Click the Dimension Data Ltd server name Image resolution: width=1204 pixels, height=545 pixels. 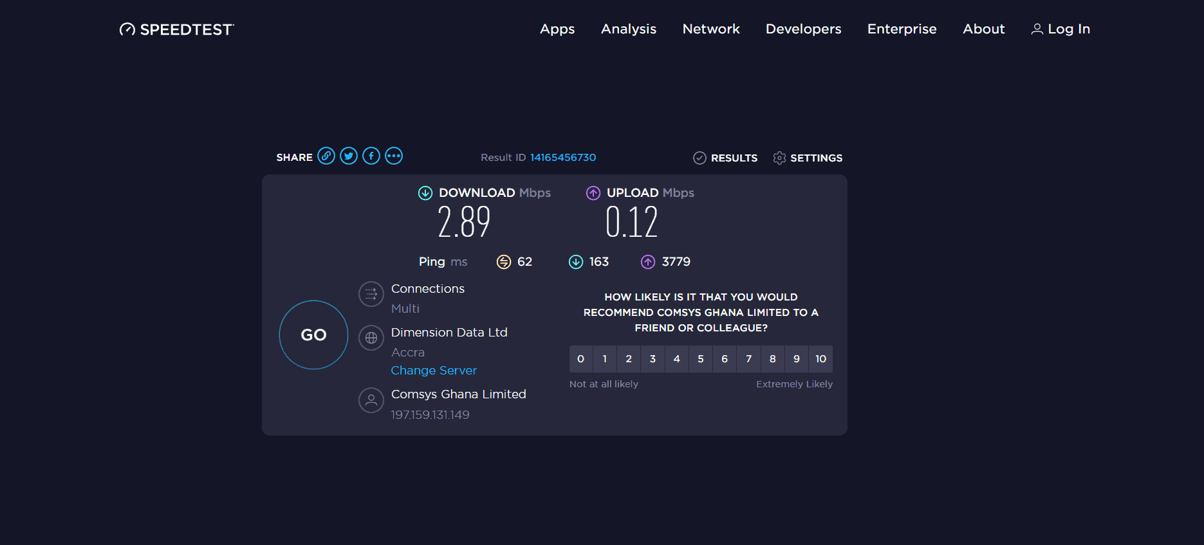click(x=449, y=333)
